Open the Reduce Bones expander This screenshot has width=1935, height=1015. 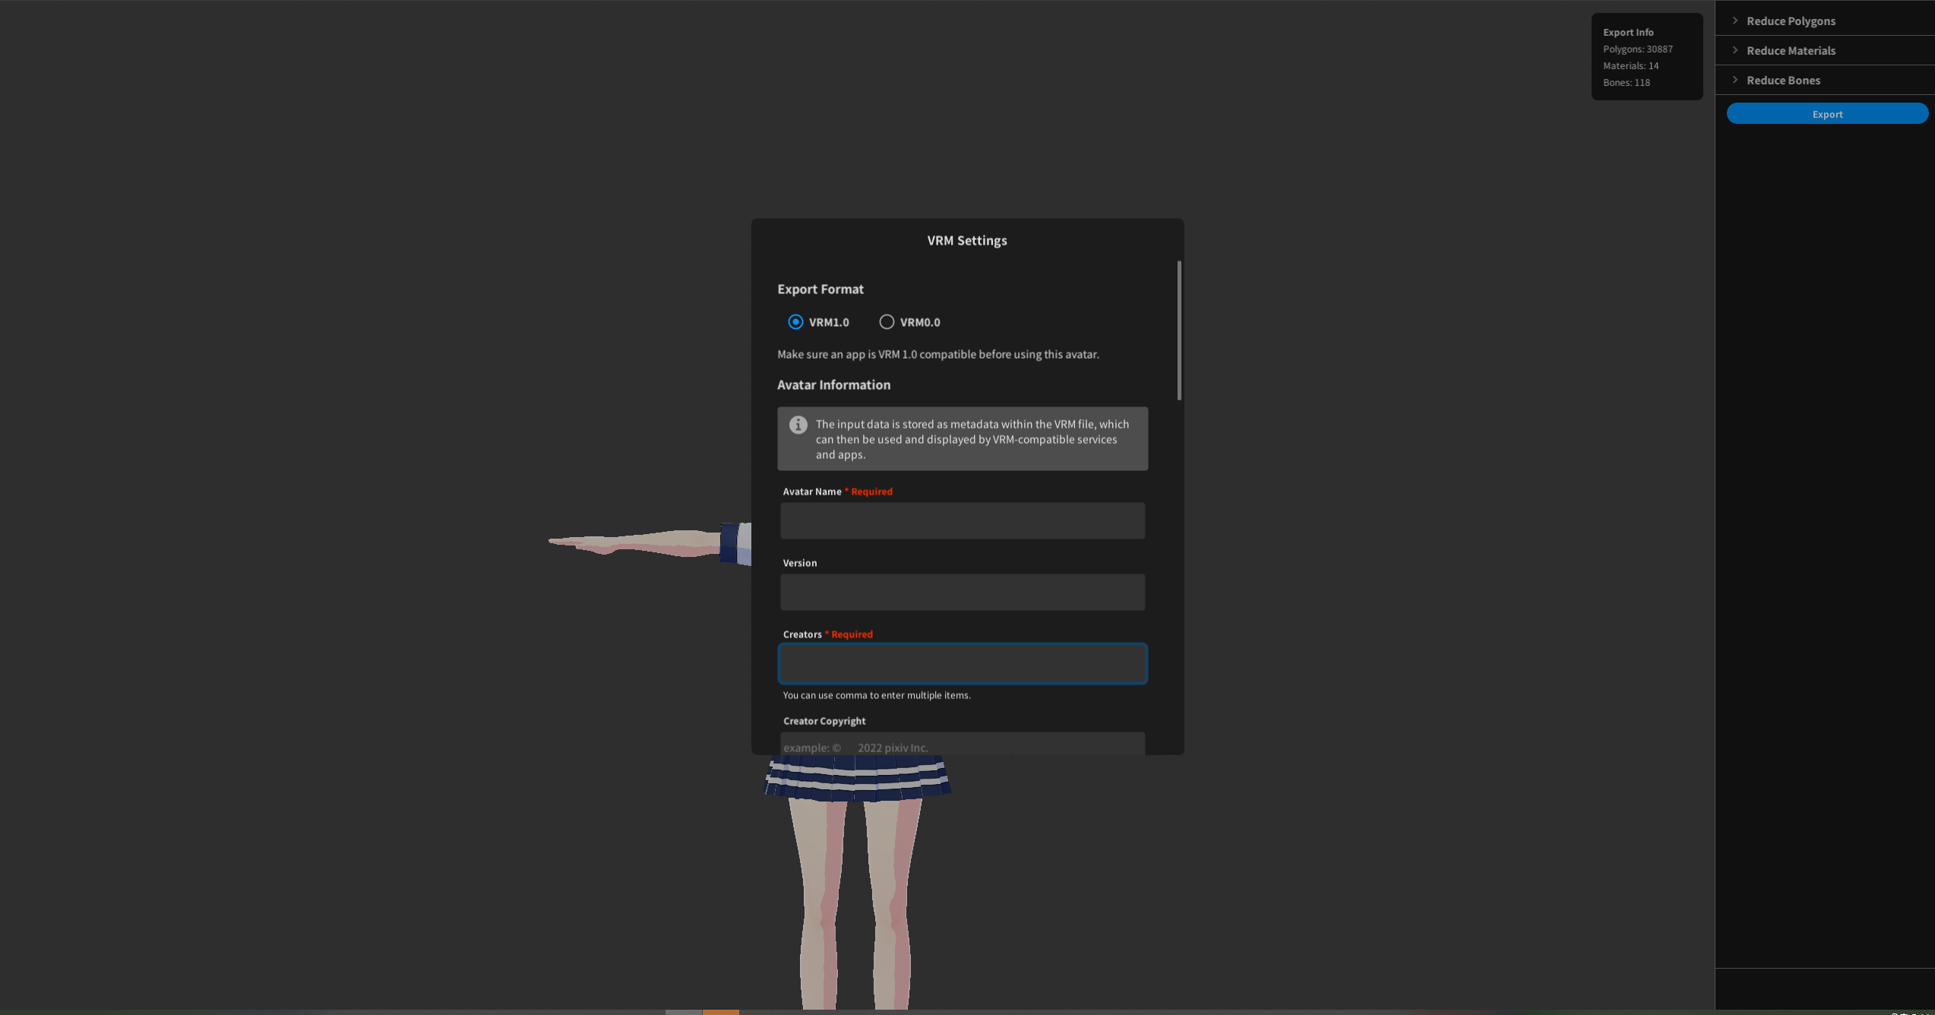(1782, 80)
